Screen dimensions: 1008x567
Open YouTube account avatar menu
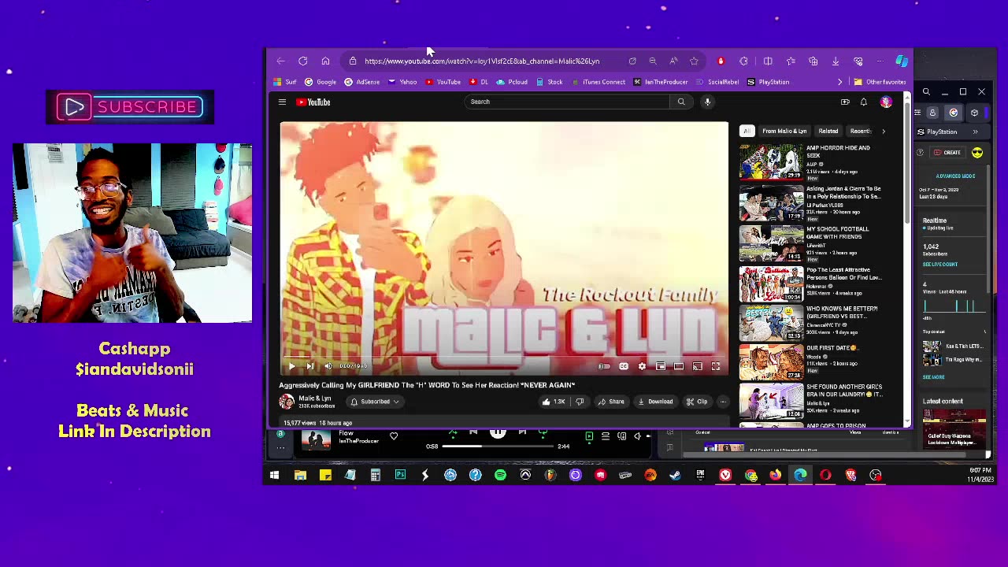click(x=886, y=102)
